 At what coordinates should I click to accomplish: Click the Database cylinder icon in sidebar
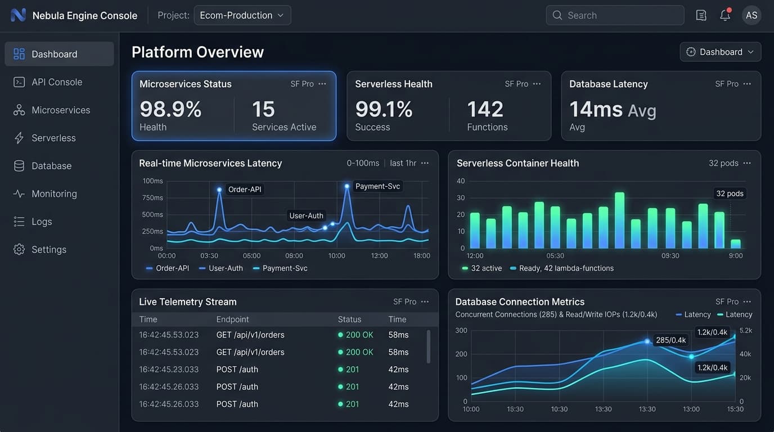19,166
